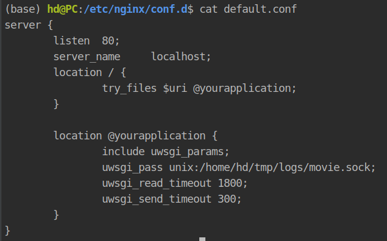The height and width of the screenshot is (241, 387).
Task: Click the 'listen' directive keyword
Action: (71, 41)
